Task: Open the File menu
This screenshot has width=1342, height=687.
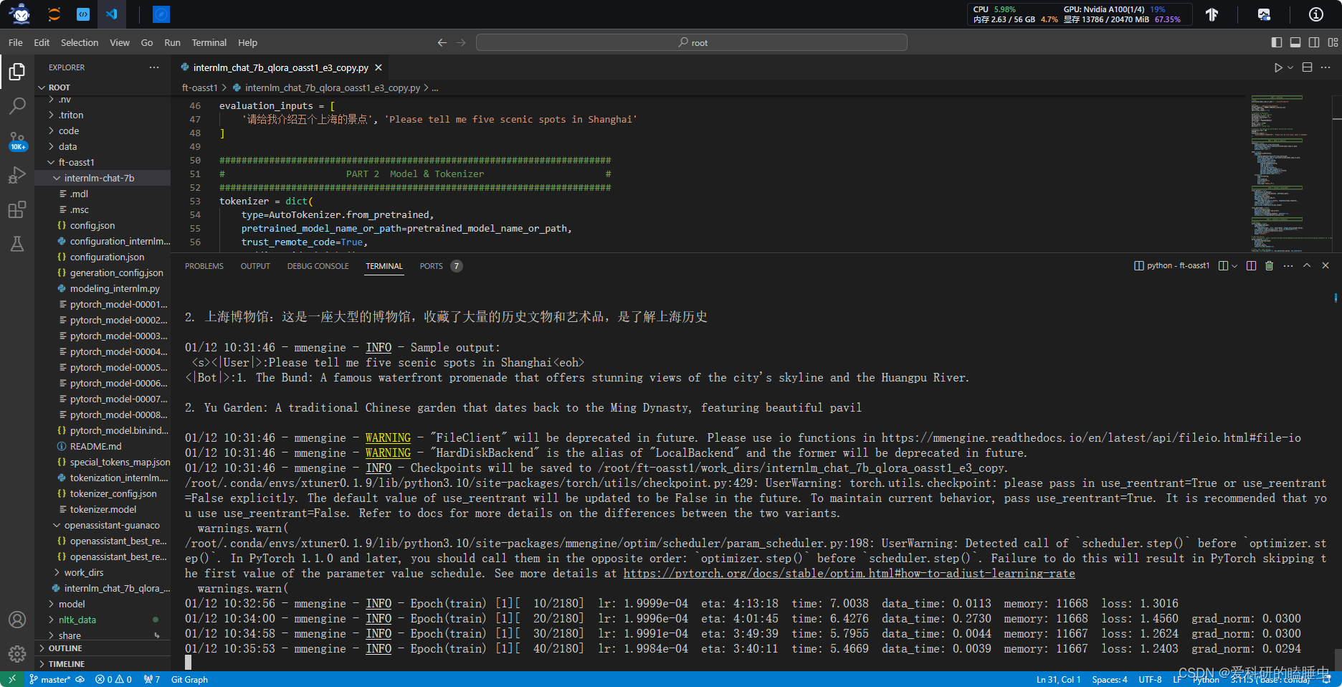Action: (x=16, y=43)
